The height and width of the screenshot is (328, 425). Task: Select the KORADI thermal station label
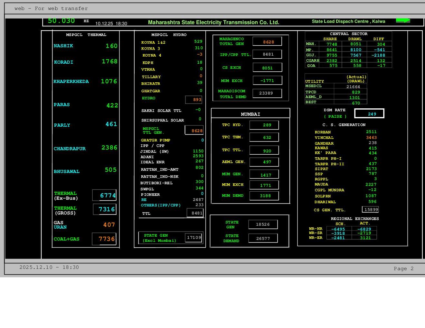coord(63,62)
